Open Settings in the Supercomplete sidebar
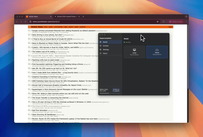The height and width of the screenshot is (137, 203). point(110,49)
